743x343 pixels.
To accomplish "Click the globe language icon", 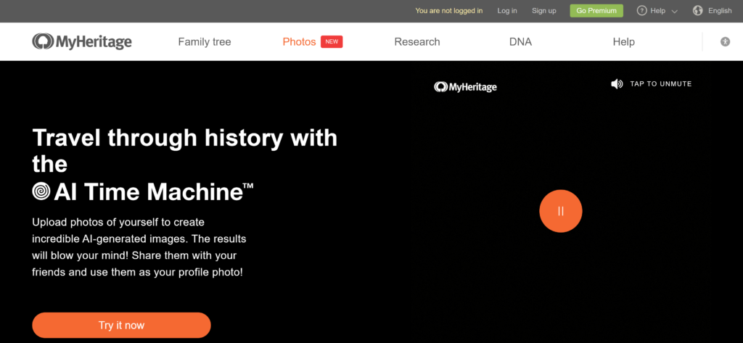I will click(x=698, y=11).
